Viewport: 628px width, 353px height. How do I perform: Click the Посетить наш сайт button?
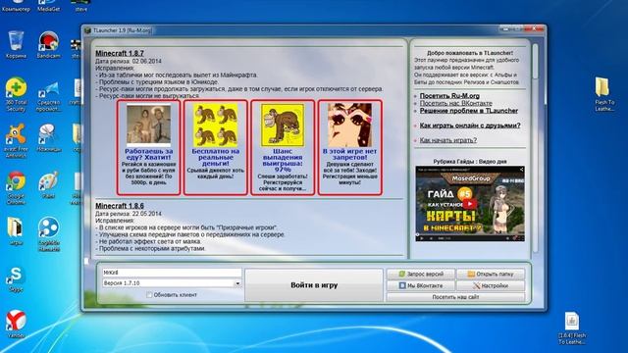click(455, 297)
